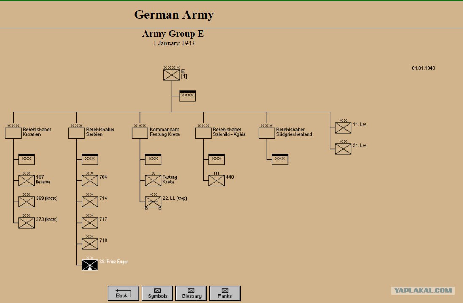The height and width of the screenshot is (303, 463).
Task: Open the XXXX headquarters staff box
Action: [188, 96]
